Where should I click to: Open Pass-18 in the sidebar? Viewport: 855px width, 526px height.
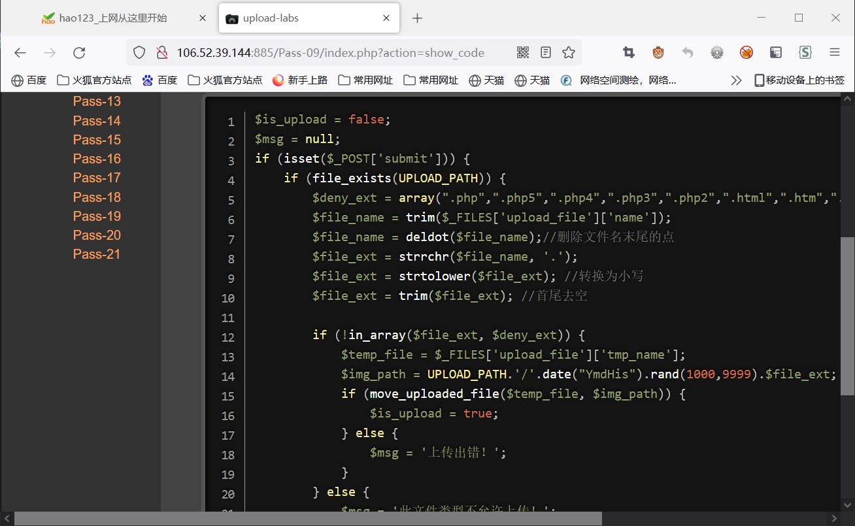click(x=97, y=197)
